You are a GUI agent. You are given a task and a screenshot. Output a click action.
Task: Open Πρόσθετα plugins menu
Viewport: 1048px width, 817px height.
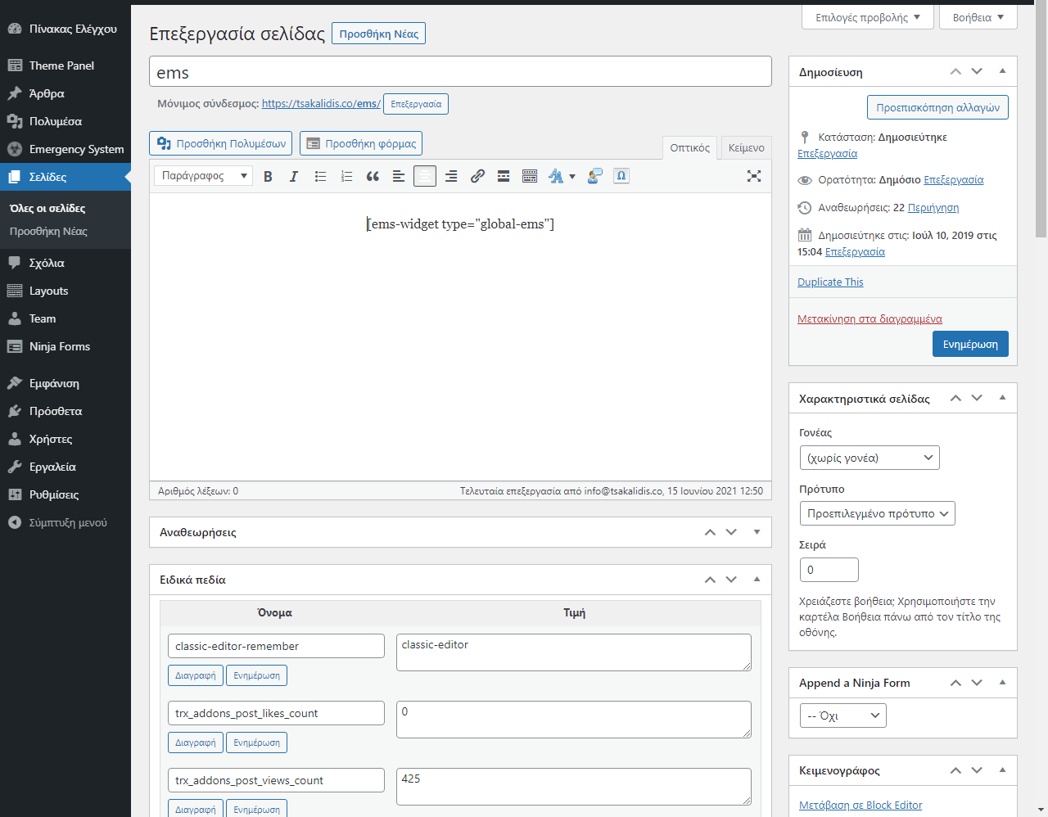(65, 411)
